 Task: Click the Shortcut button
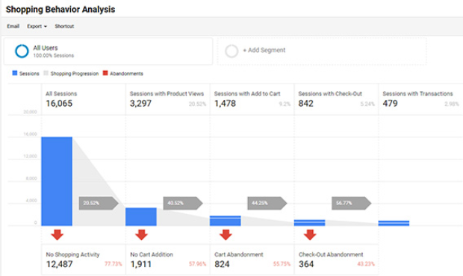64,26
